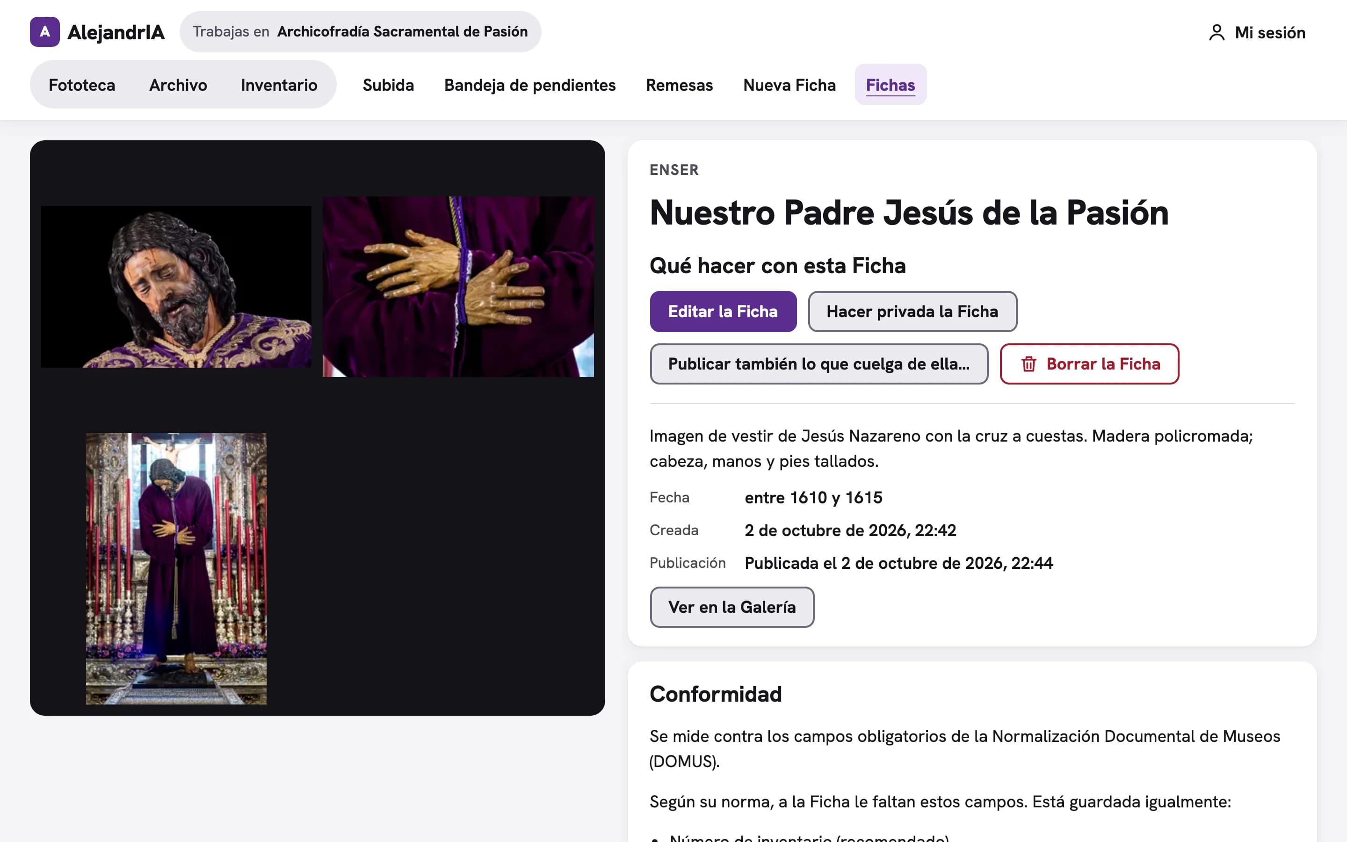Click the Mi sesión label
The image size is (1347, 842).
coord(1270,32)
